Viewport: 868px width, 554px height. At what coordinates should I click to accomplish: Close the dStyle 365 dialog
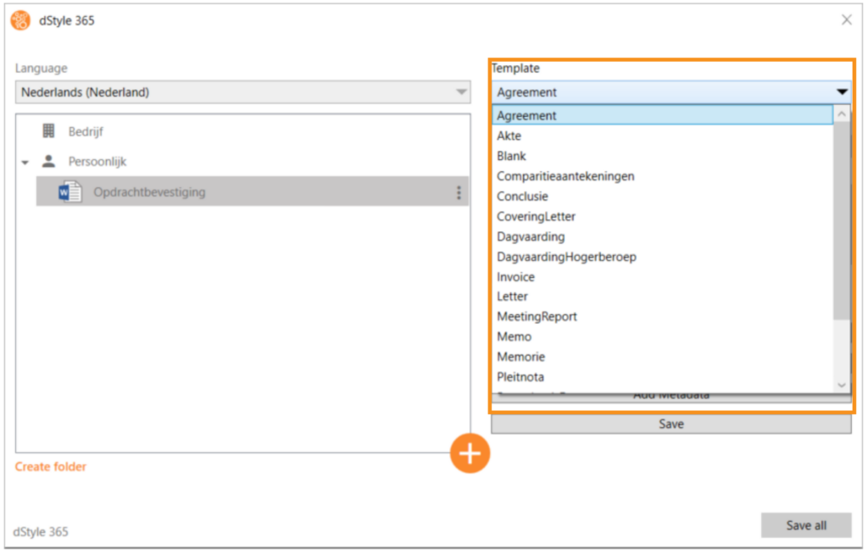tap(847, 20)
